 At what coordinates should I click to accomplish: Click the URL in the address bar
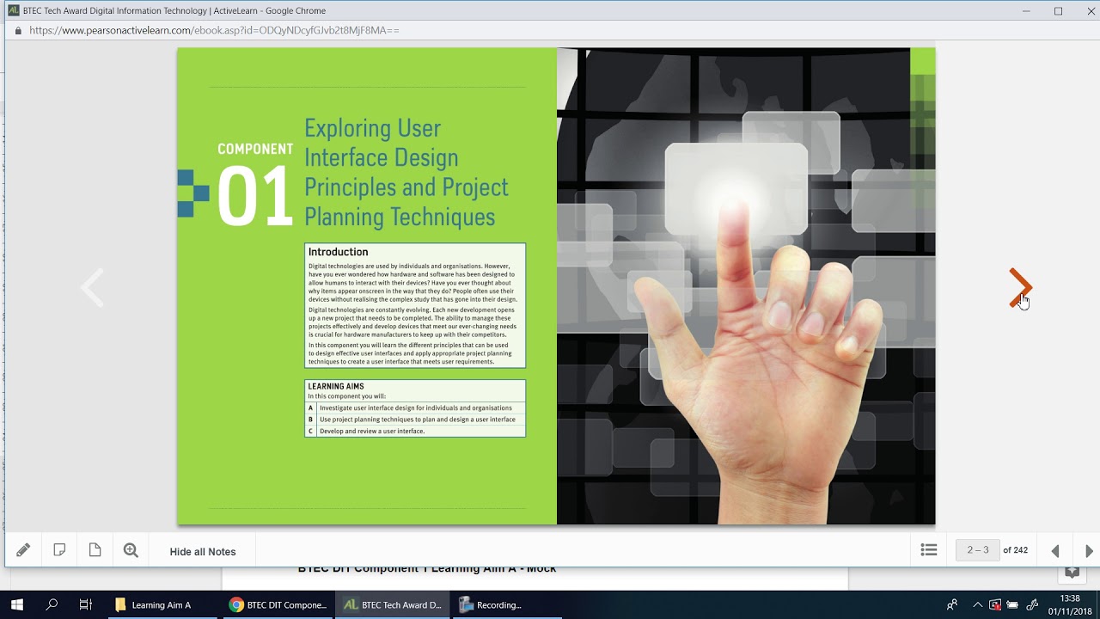[214, 30]
